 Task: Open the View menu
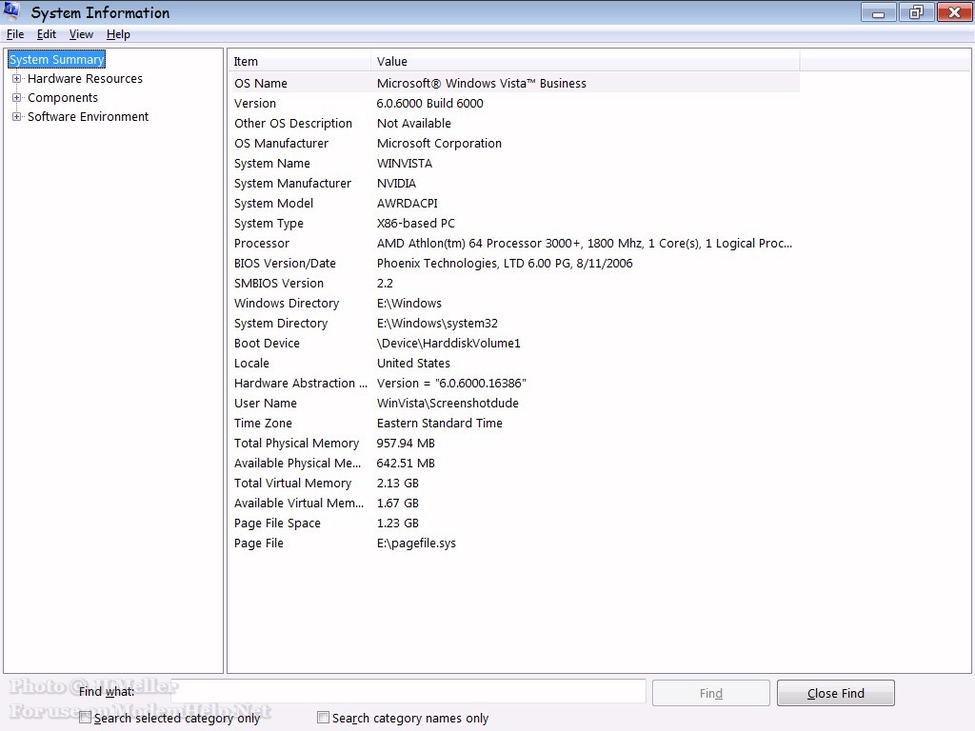click(81, 34)
